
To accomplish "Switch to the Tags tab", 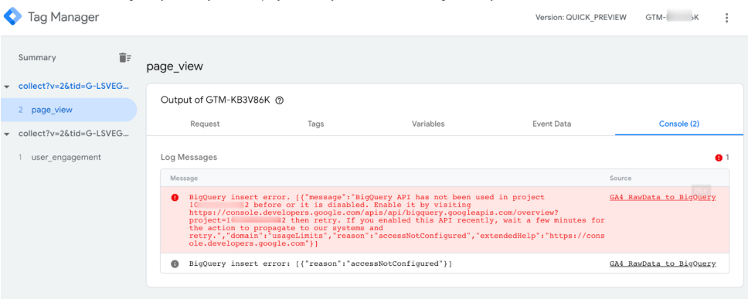I will click(x=316, y=124).
